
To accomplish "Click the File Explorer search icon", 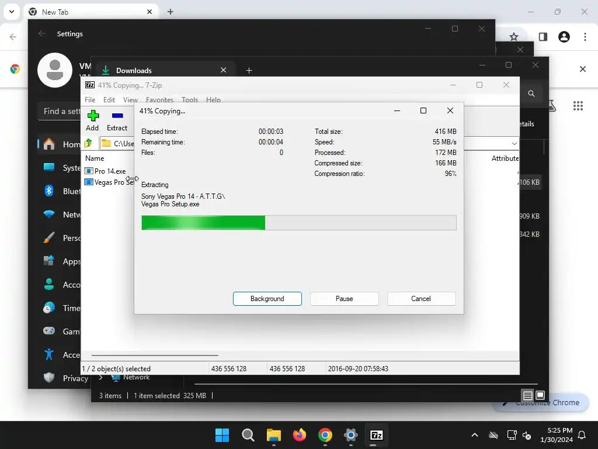I will click(531, 94).
